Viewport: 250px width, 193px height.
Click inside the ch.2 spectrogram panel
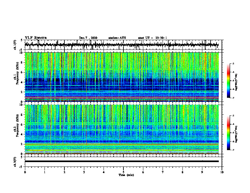(122, 129)
